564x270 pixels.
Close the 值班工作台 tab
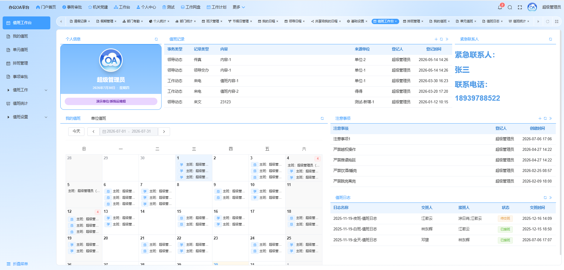click(396, 21)
